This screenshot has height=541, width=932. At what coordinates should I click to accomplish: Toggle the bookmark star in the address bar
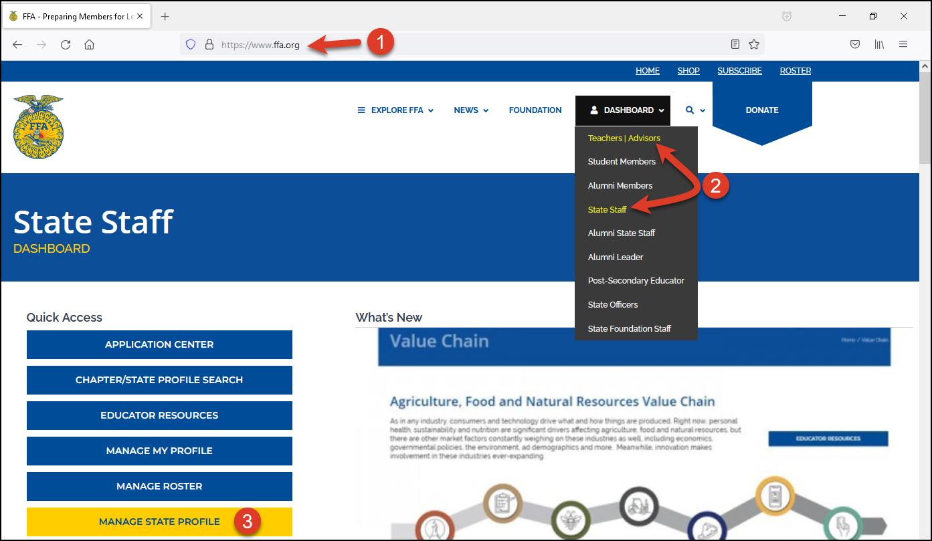pos(754,43)
